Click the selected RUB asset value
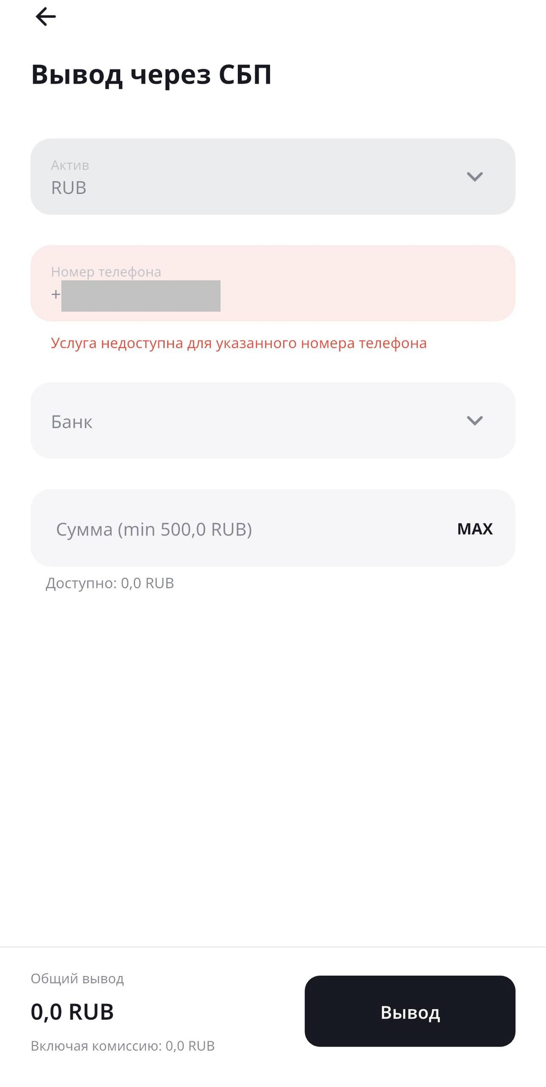 [69, 188]
